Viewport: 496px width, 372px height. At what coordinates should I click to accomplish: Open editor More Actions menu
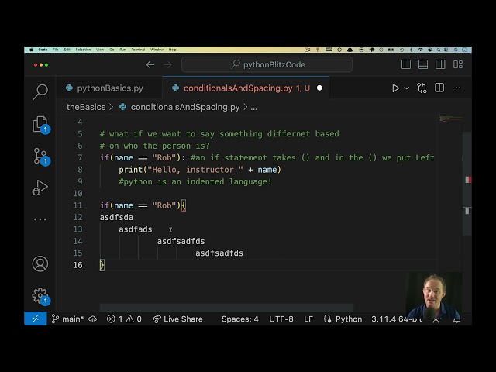tap(456, 88)
